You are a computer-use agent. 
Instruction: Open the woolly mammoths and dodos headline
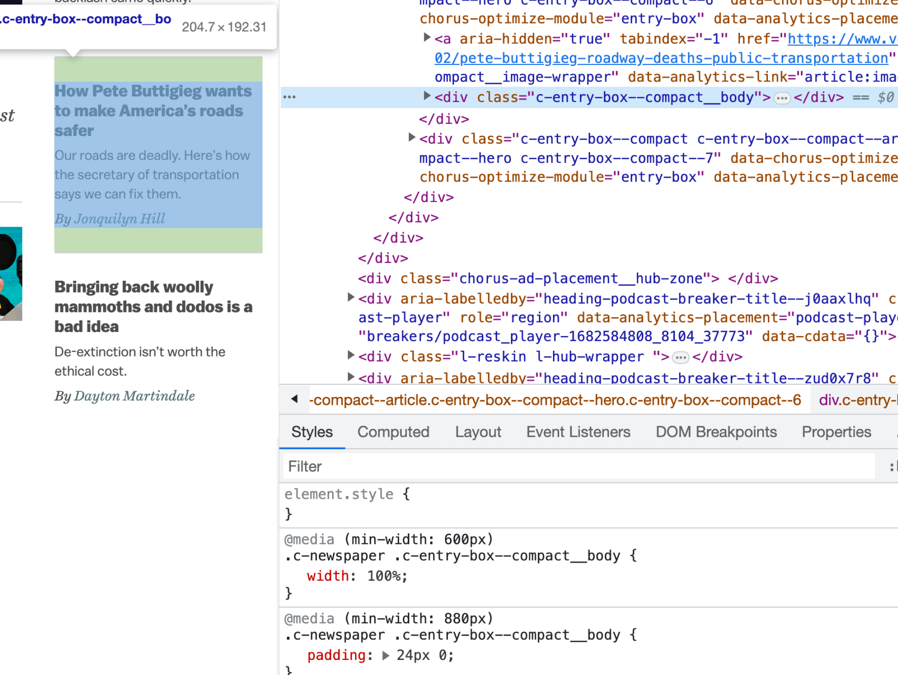click(153, 306)
